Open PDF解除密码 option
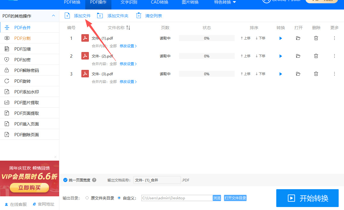344x210 pixels. click(30, 70)
